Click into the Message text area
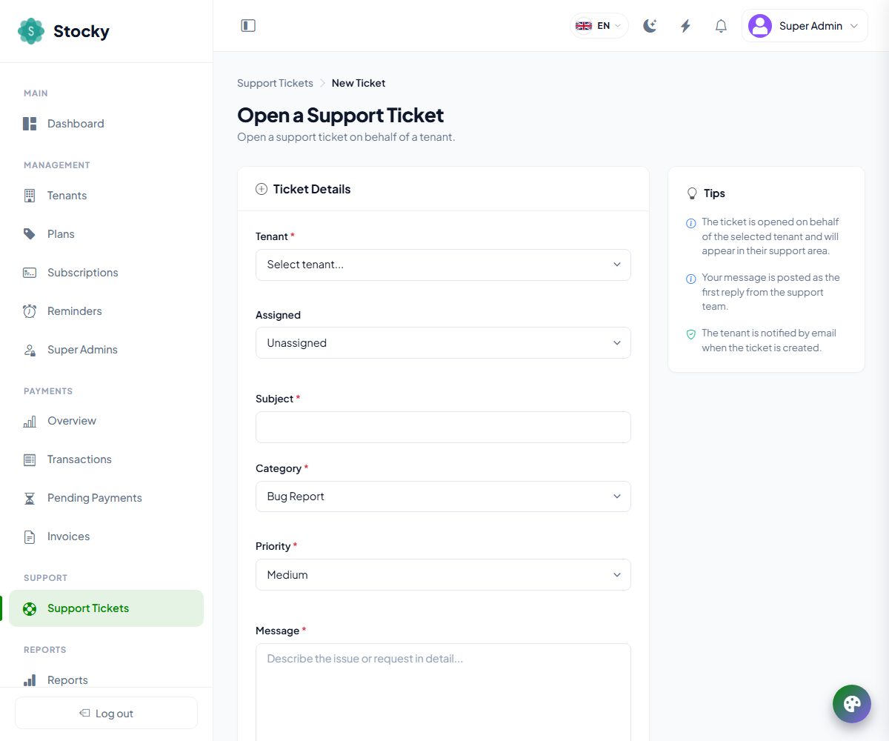 pos(443,692)
